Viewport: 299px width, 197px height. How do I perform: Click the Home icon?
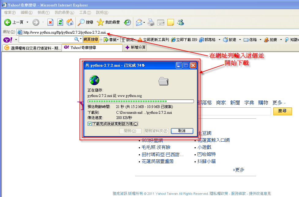(x=70, y=22)
